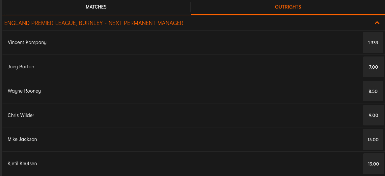385x176 pixels.
Task: Click the Vincent Kompany name
Action: point(27,42)
